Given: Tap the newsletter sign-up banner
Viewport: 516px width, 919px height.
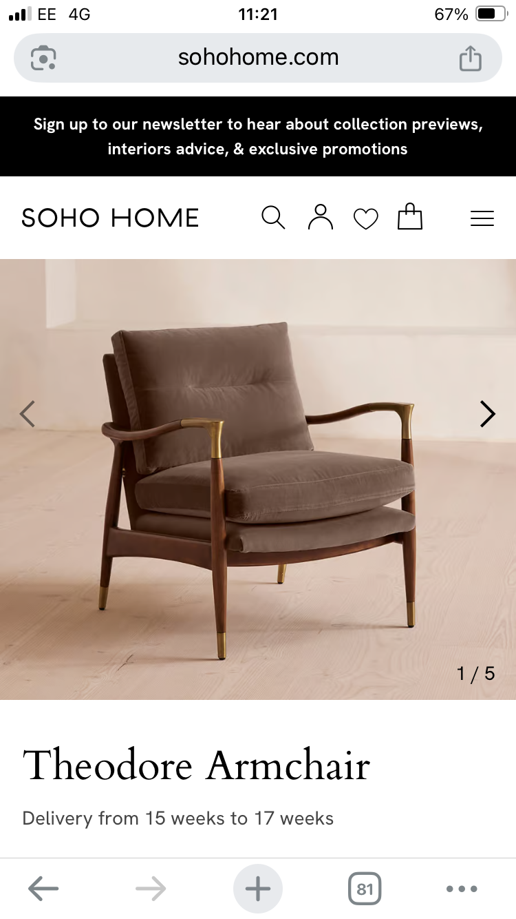Looking at the screenshot, I should click(x=258, y=136).
